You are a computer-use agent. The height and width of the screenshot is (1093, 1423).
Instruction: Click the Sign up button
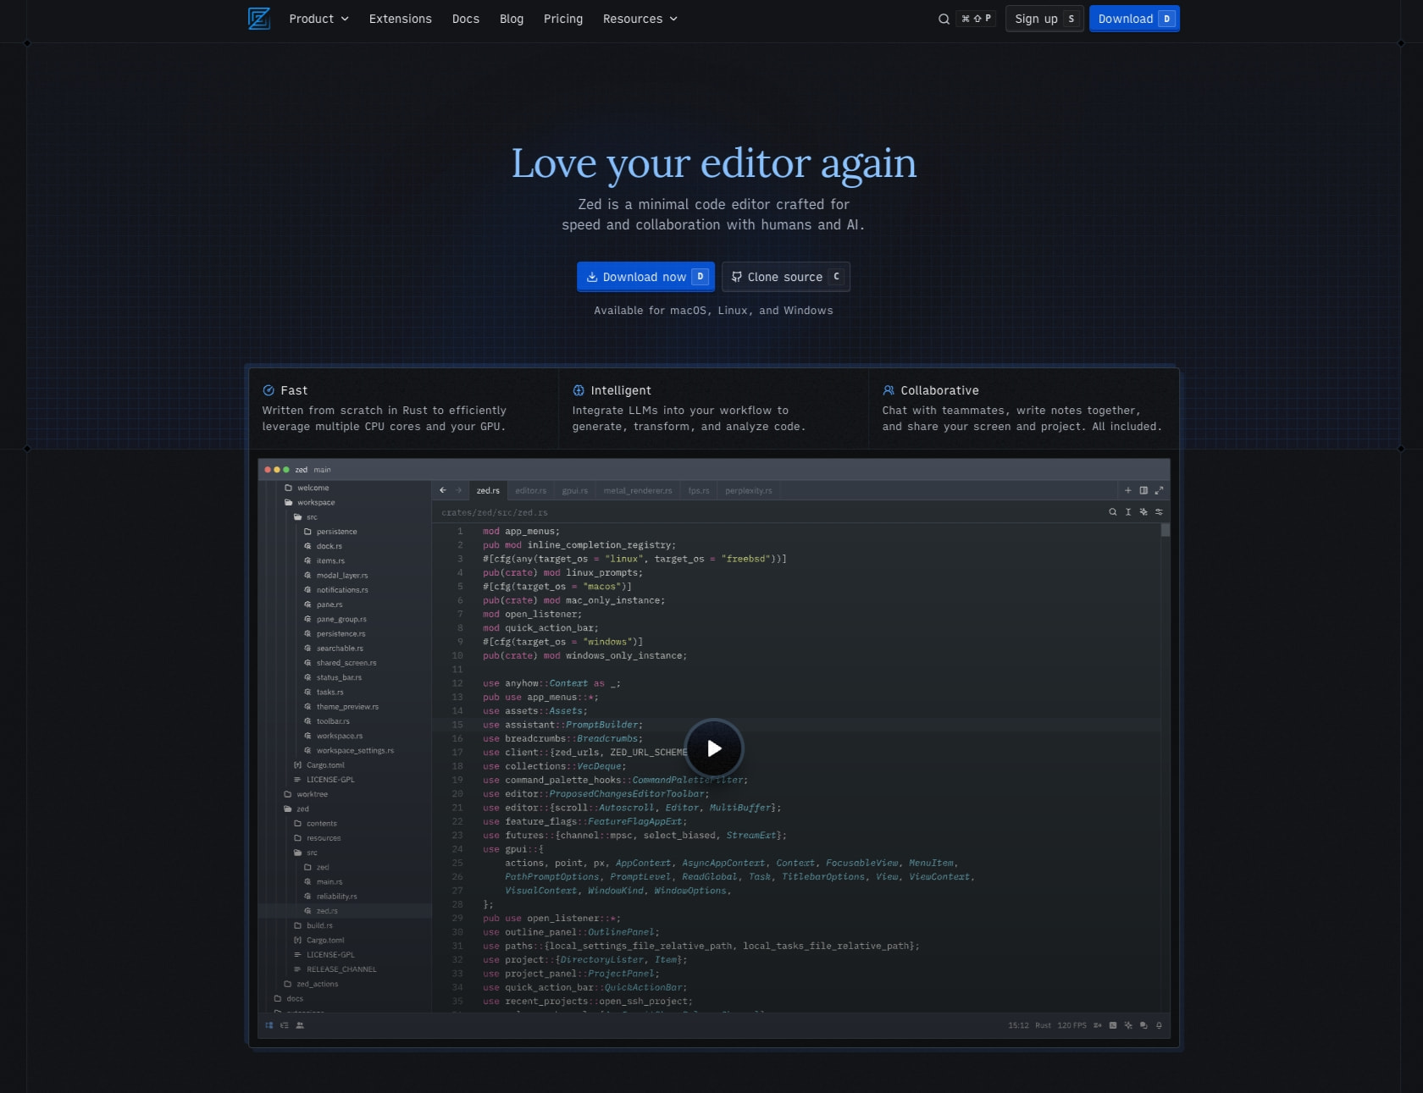1044,19
